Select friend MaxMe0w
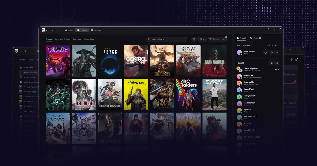This screenshot has height=166, width=317. click(x=258, y=76)
